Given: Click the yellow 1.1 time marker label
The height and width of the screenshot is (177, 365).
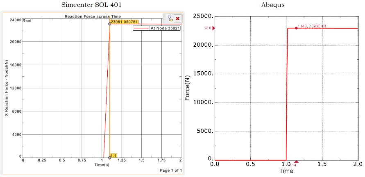Looking at the screenshot, I should coord(113,155).
